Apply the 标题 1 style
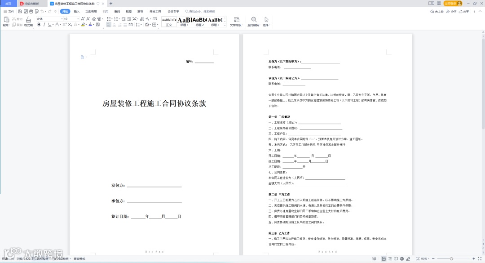This screenshot has width=485, height=263. (x=185, y=22)
